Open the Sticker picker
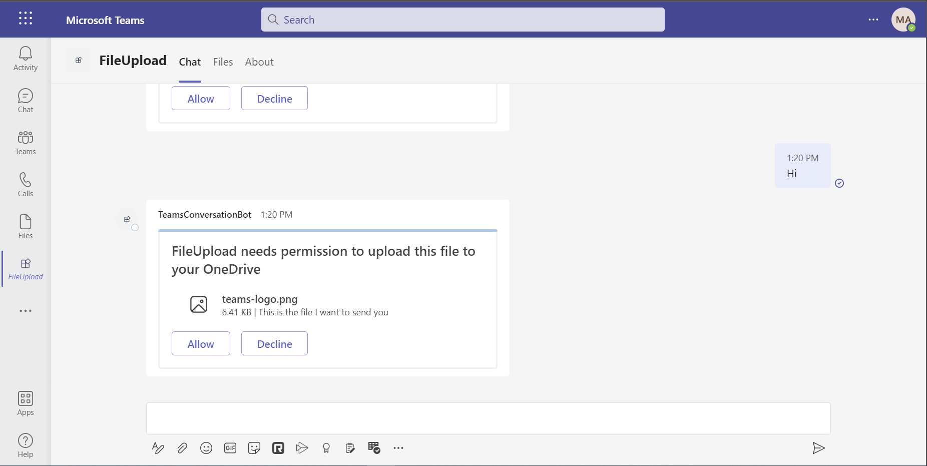 tap(254, 447)
